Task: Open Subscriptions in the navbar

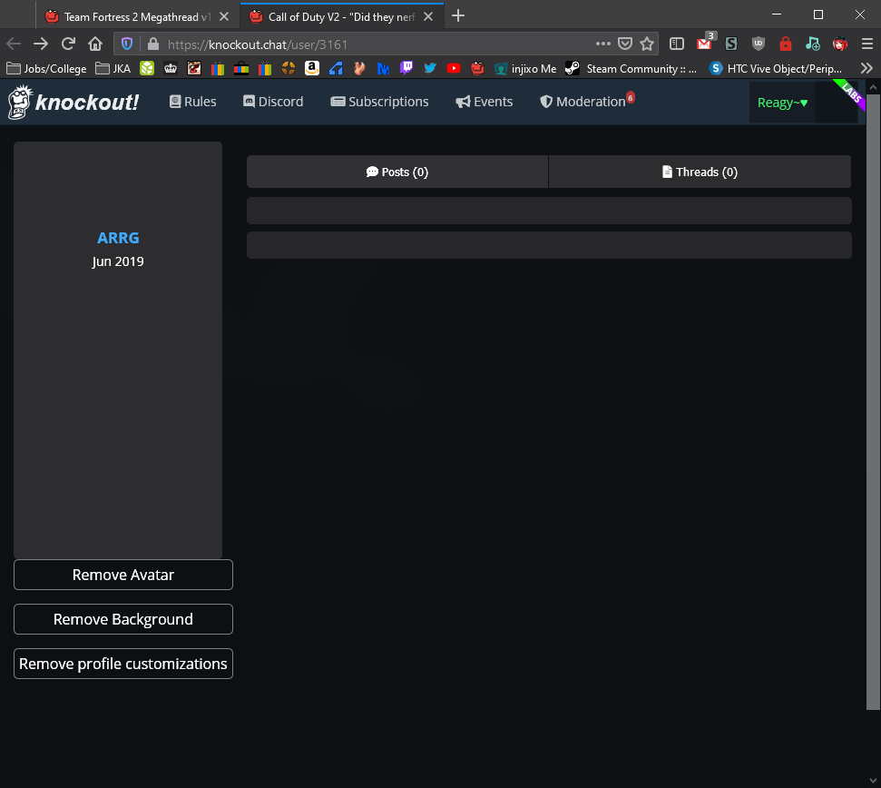Action: pos(380,102)
